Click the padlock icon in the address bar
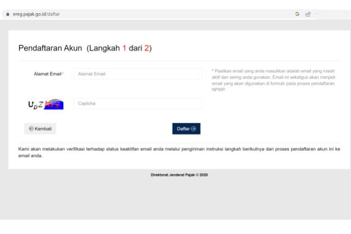351x234 pixels. (x=8, y=14)
